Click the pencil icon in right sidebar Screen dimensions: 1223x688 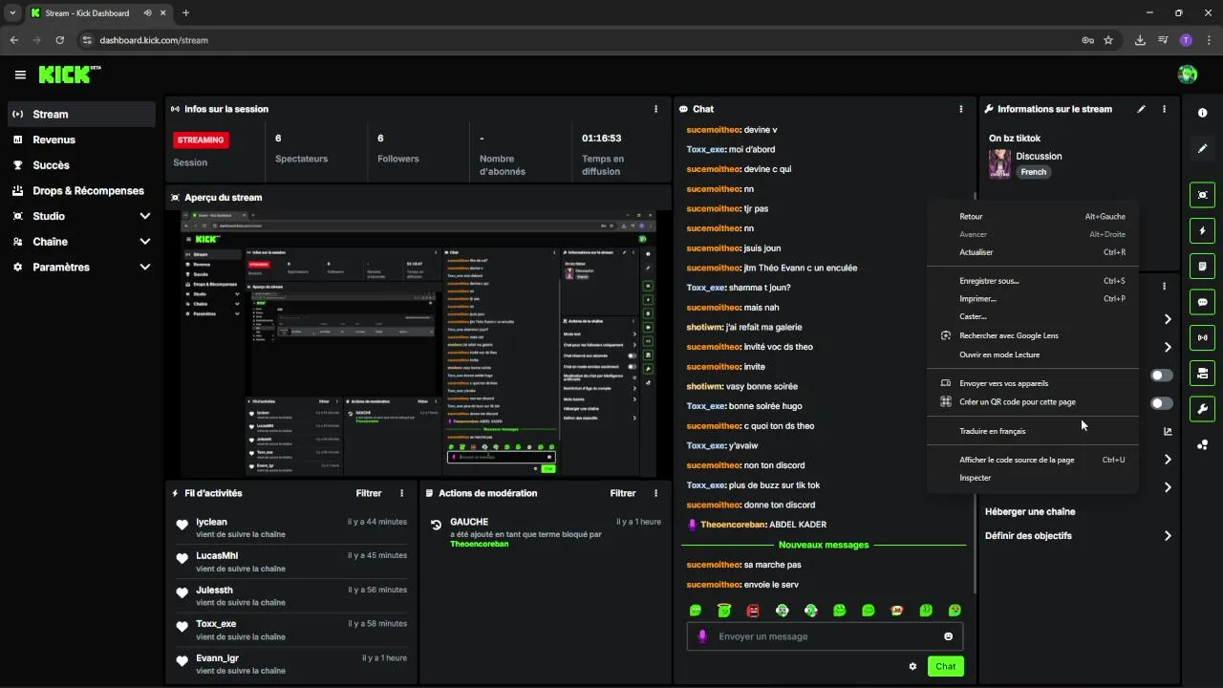click(1202, 149)
